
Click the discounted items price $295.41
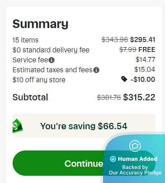pos(142,40)
